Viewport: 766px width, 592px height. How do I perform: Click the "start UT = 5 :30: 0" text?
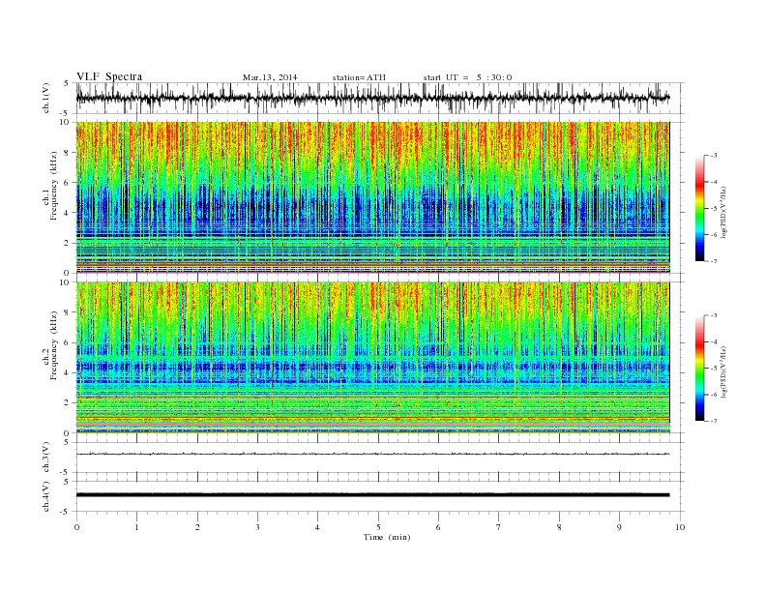[x=468, y=77]
